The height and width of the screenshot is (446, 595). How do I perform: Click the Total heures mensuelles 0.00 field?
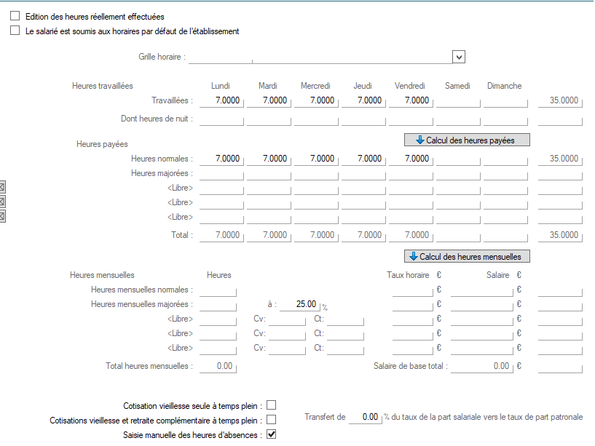point(218,367)
